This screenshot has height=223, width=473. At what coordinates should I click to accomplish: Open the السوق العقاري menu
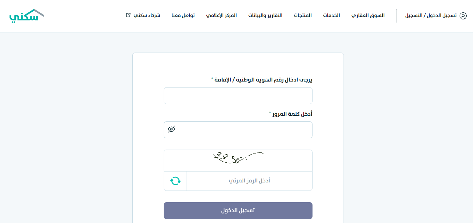click(x=368, y=16)
